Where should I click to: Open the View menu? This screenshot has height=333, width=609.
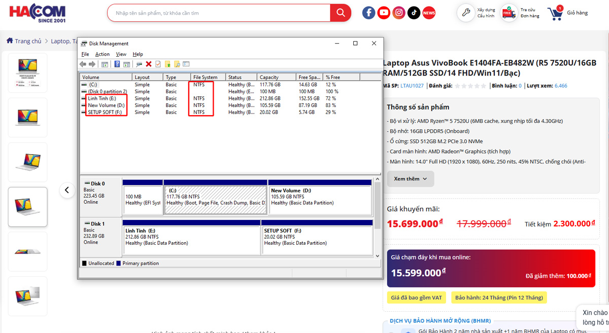pos(121,54)
